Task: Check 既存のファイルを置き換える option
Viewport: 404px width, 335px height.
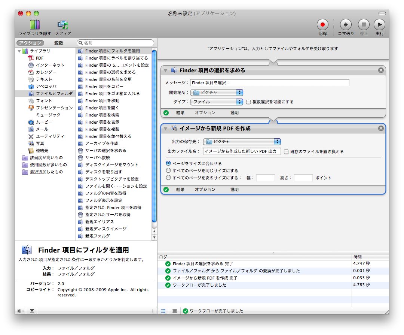Action: [286, 152]
